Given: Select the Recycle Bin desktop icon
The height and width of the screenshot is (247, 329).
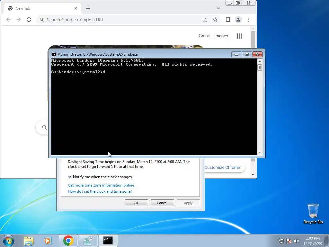Looking at the screenshot, I should click(313, 214).
